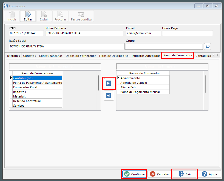Select the Impostos row
224x181 pixels.
(37, 92)
